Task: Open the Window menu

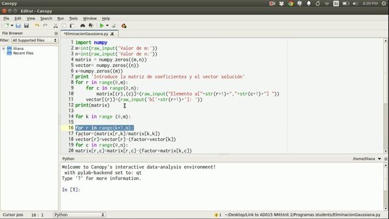Action: [89, 18]
